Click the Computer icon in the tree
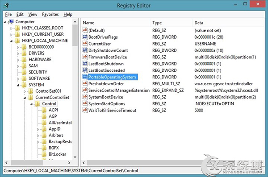This screenshot has height=177, width=268. (11, 22)
